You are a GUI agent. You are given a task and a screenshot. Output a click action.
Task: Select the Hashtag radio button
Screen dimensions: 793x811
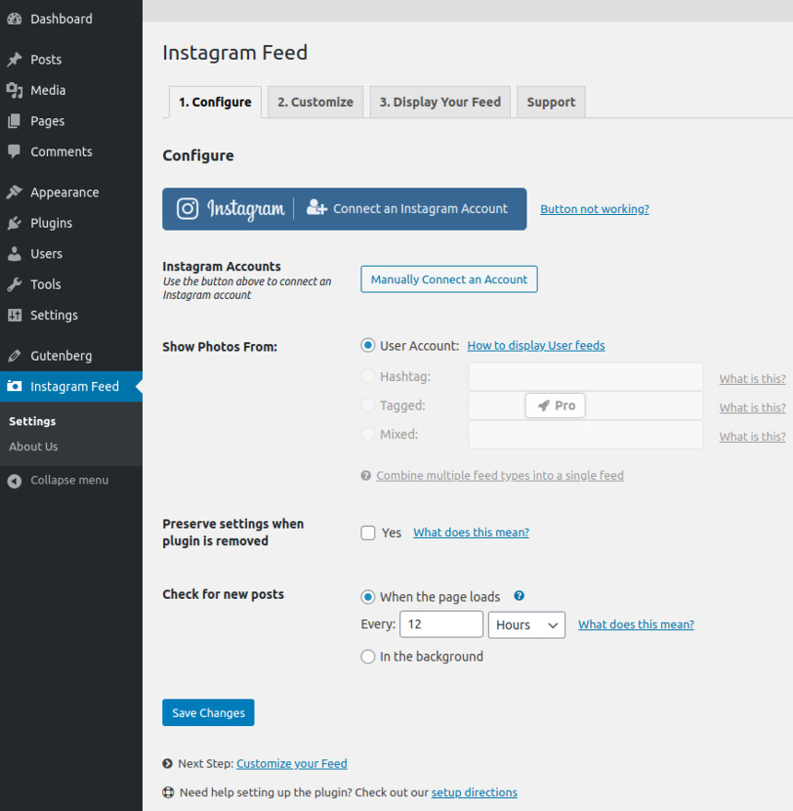[x=368, y=376]
